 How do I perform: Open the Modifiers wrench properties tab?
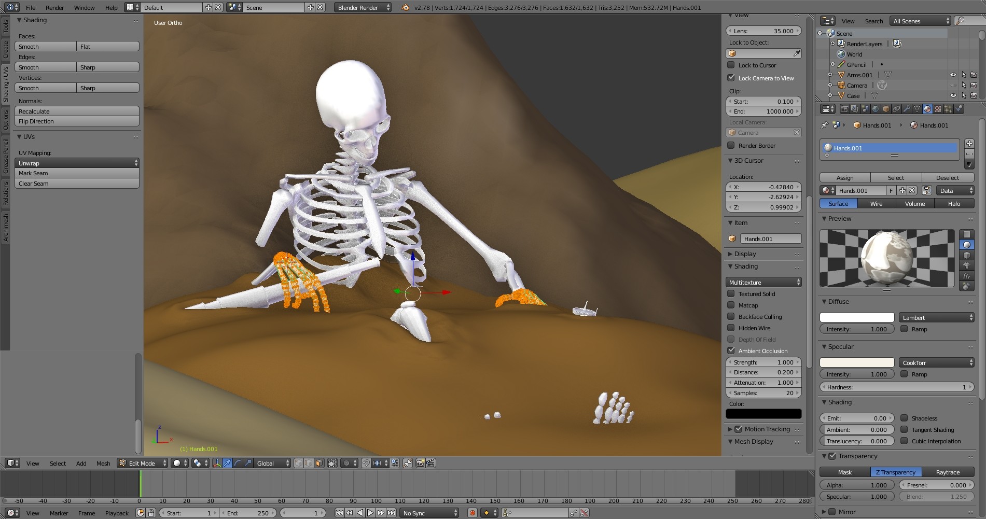[907, 109]
